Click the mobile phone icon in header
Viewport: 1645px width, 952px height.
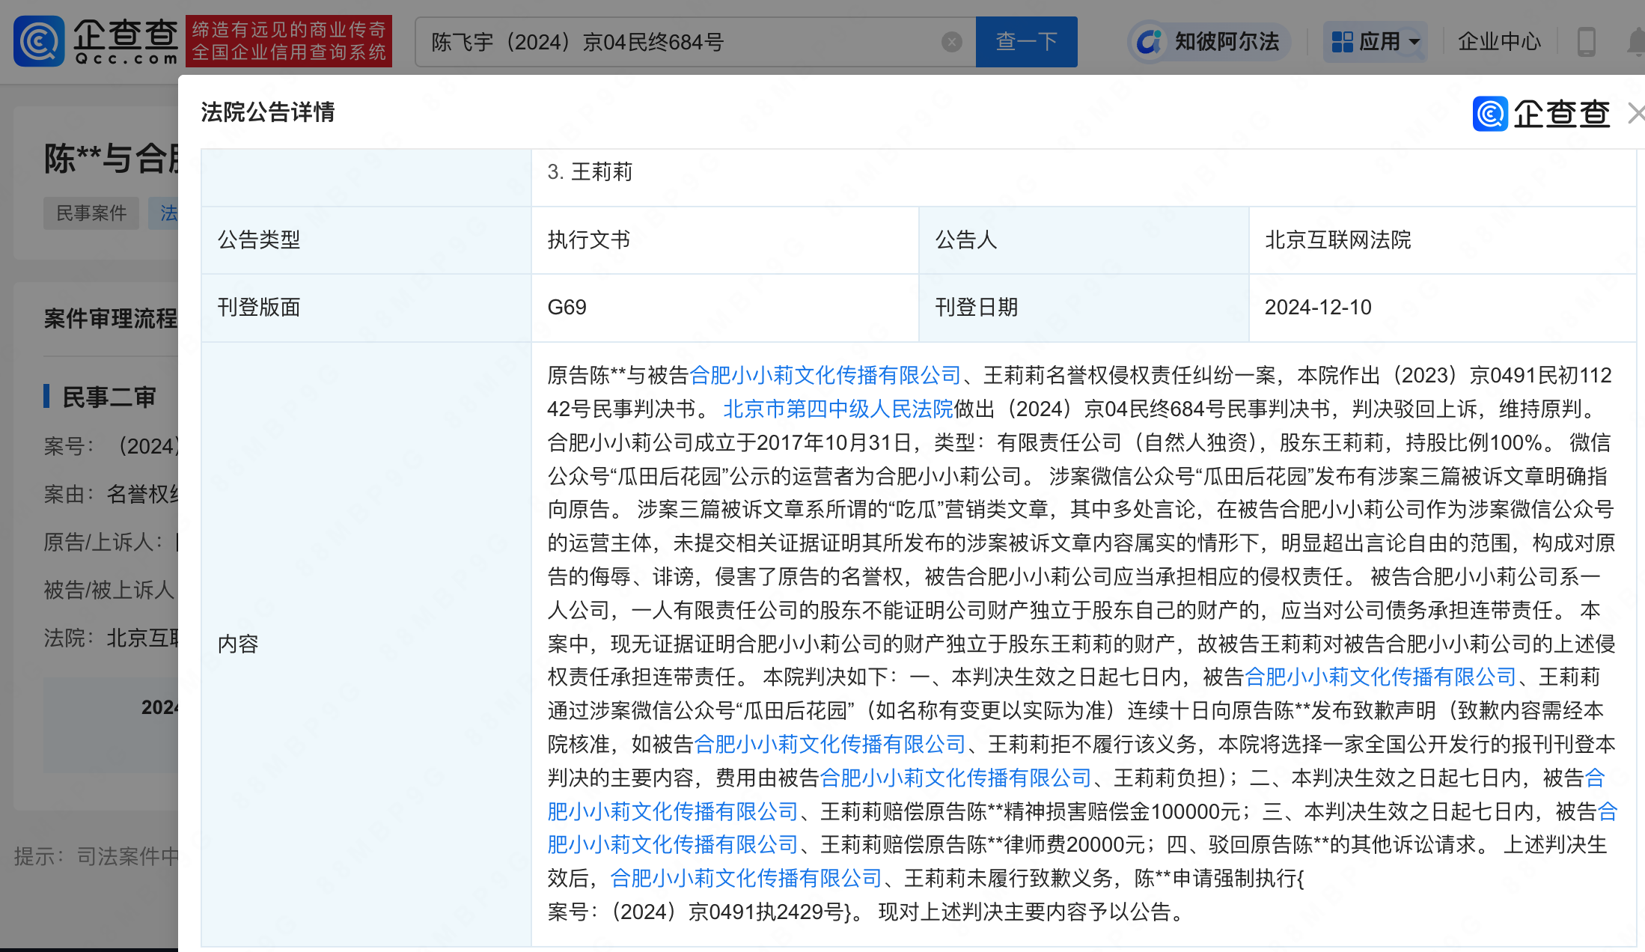click(x=1586, y=42)
